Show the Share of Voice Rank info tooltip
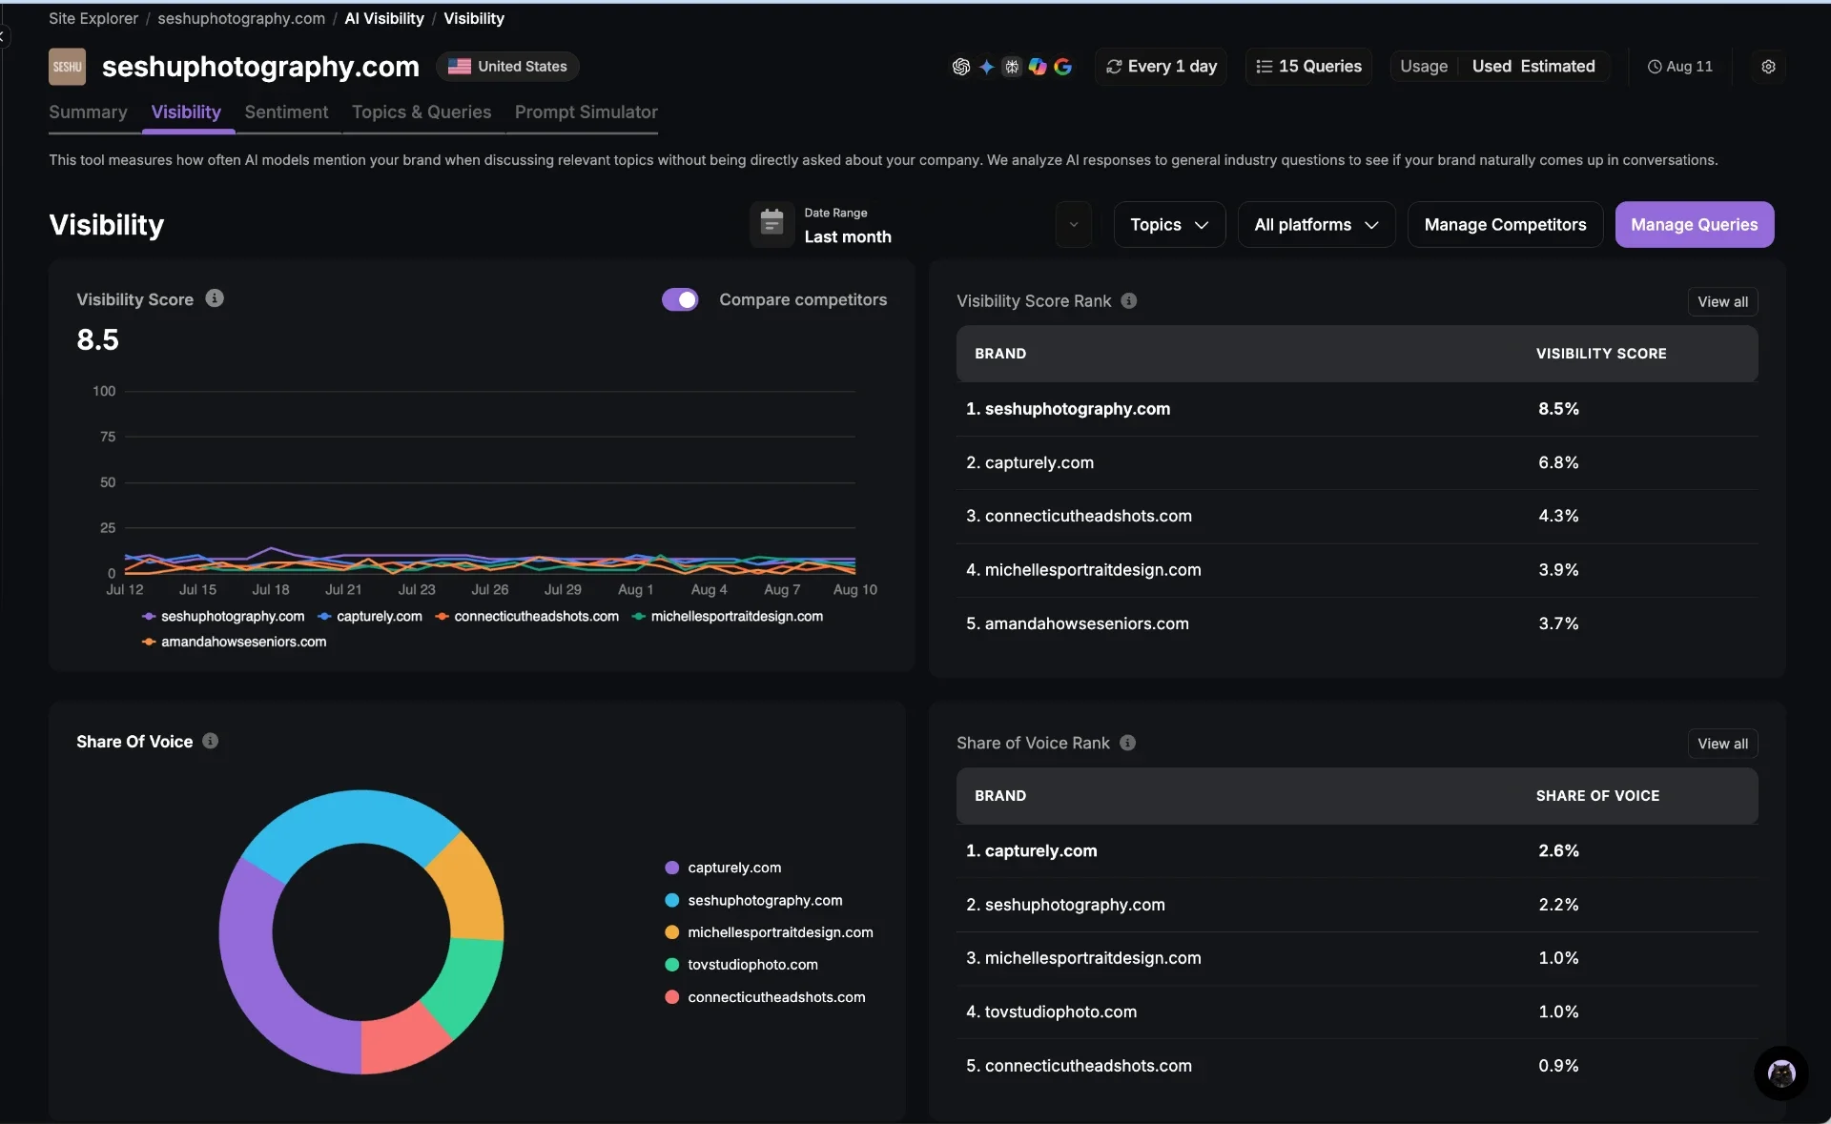 [1127, 743]
